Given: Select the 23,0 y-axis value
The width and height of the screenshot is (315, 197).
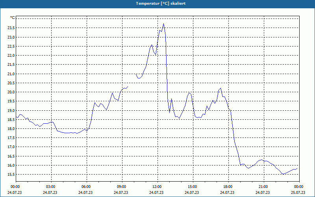Looking at the screenshot, I should (11, 37).
